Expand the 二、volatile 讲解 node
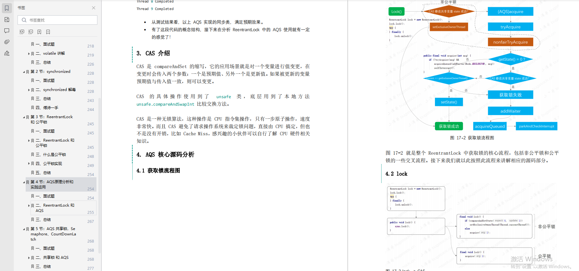 (x=29, y=54)
